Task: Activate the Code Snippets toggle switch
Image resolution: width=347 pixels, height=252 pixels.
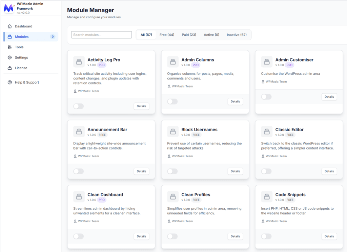Action: point(266,236)
